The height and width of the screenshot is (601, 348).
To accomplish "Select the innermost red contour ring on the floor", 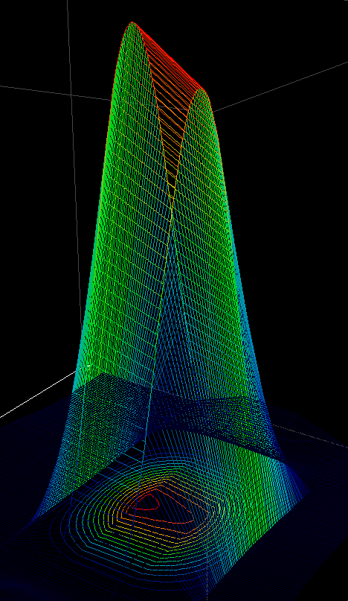I will tap(148, 501).
